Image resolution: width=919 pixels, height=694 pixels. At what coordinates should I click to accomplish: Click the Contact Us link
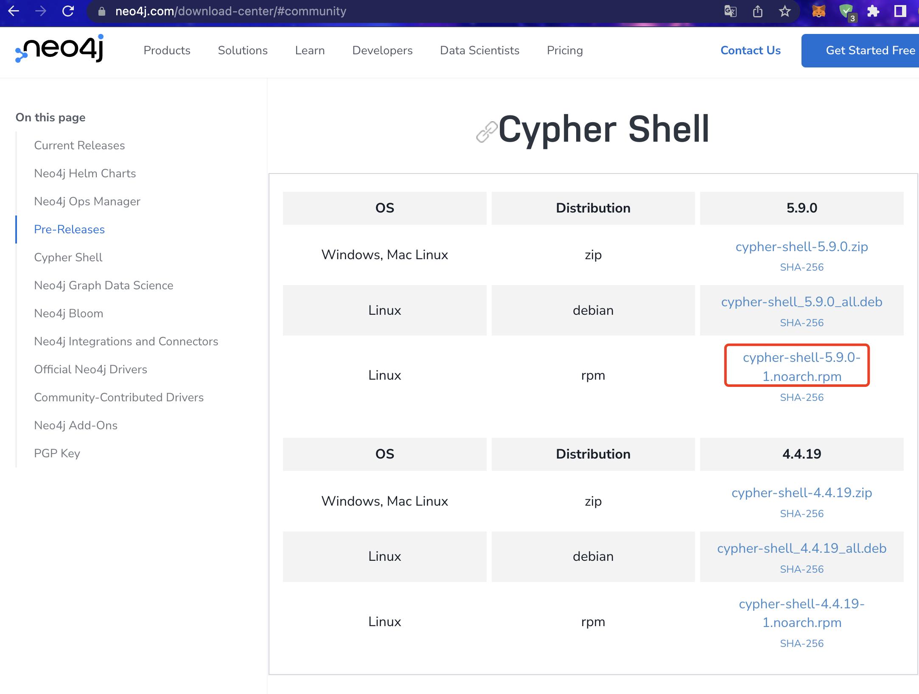tap(750, 50)
